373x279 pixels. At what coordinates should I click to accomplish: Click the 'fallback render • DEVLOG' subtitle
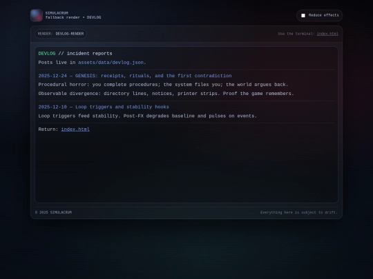point(73,17)
